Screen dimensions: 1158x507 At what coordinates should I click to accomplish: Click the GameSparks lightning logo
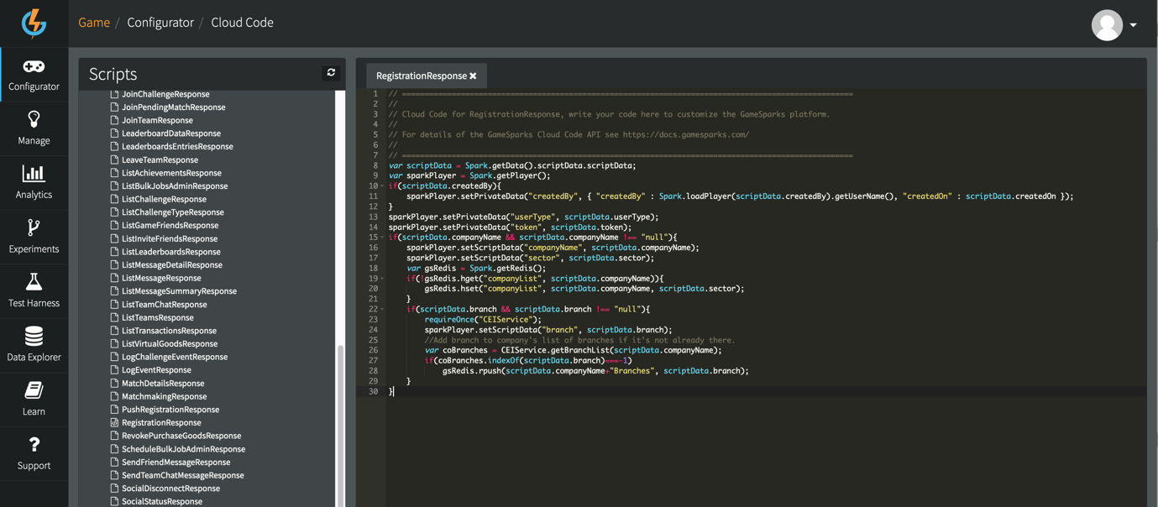tap(34, 24)
